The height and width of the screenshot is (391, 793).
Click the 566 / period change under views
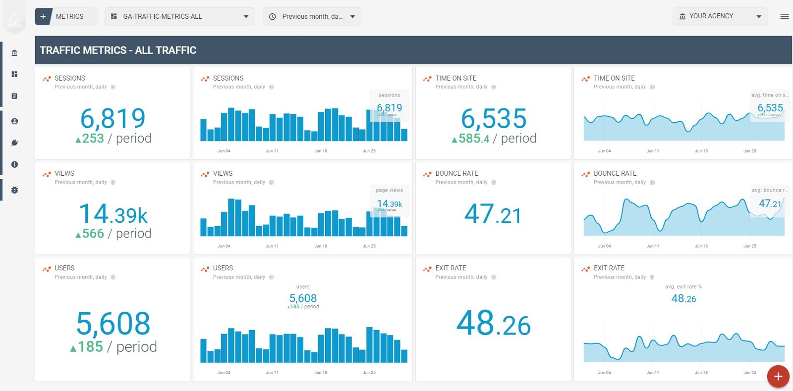point(113,234)
